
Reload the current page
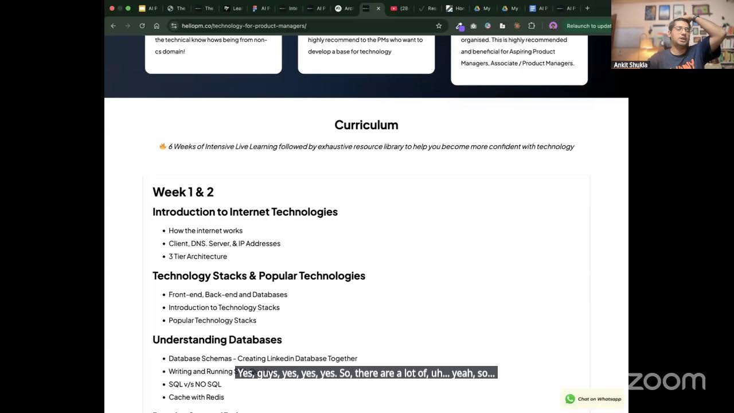pos(142,26)
